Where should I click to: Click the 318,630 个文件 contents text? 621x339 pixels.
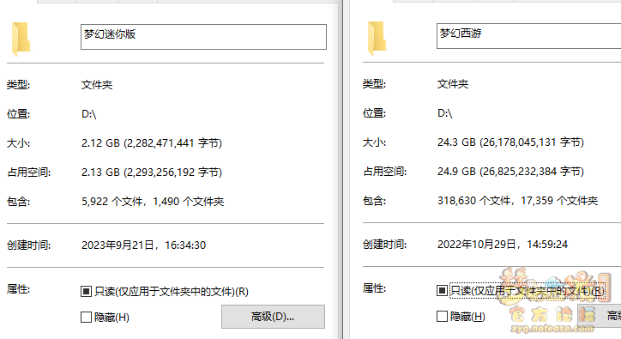tap(474, 201)
